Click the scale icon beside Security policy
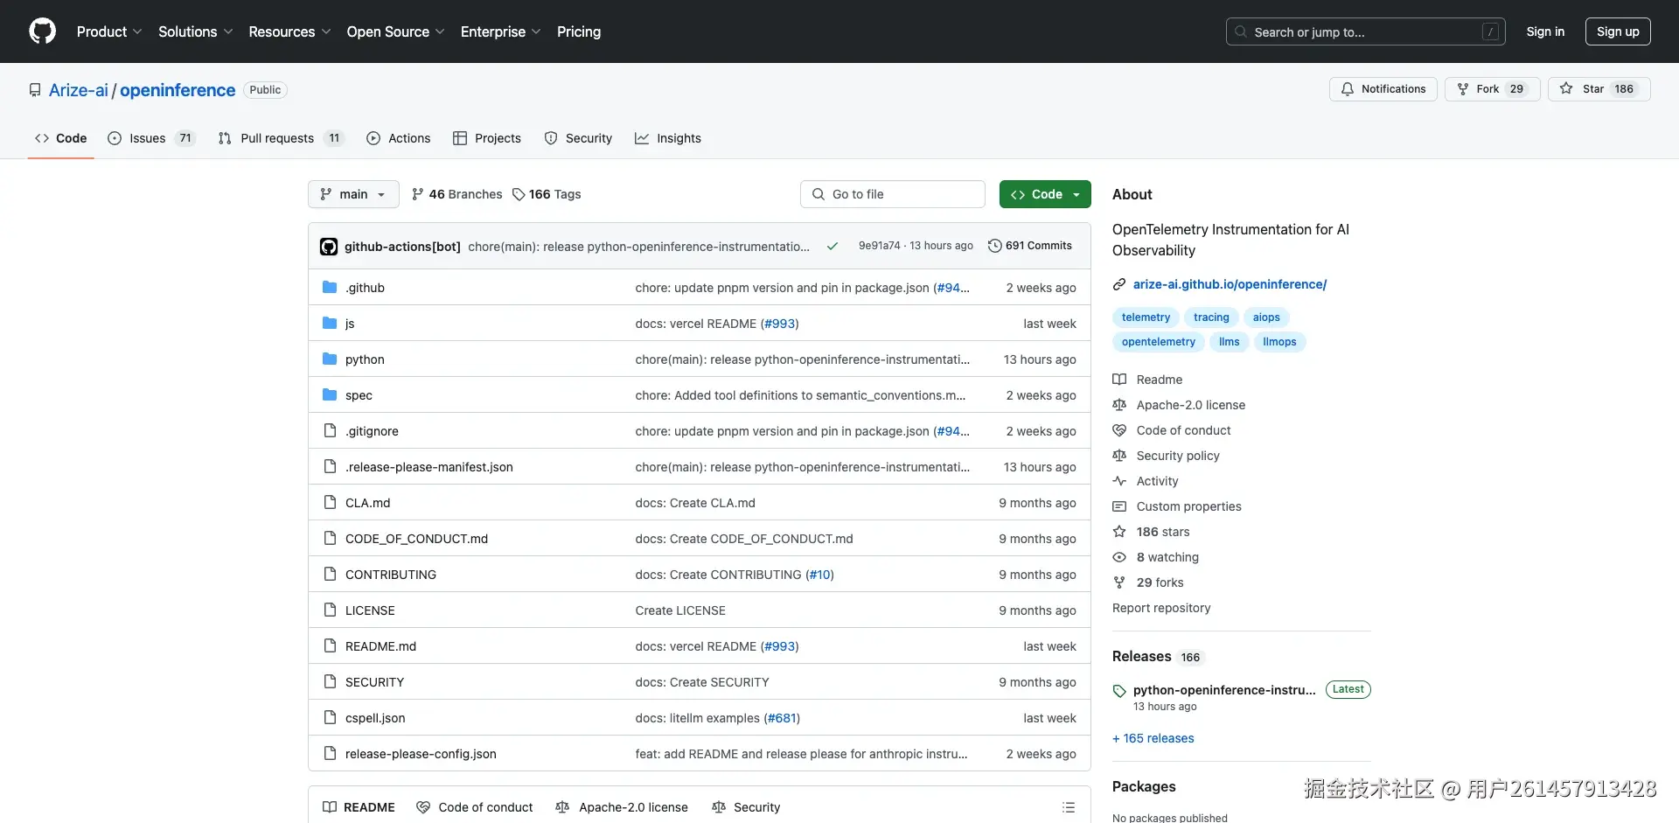This screenshot has height=823, width=1679. 1119,456
